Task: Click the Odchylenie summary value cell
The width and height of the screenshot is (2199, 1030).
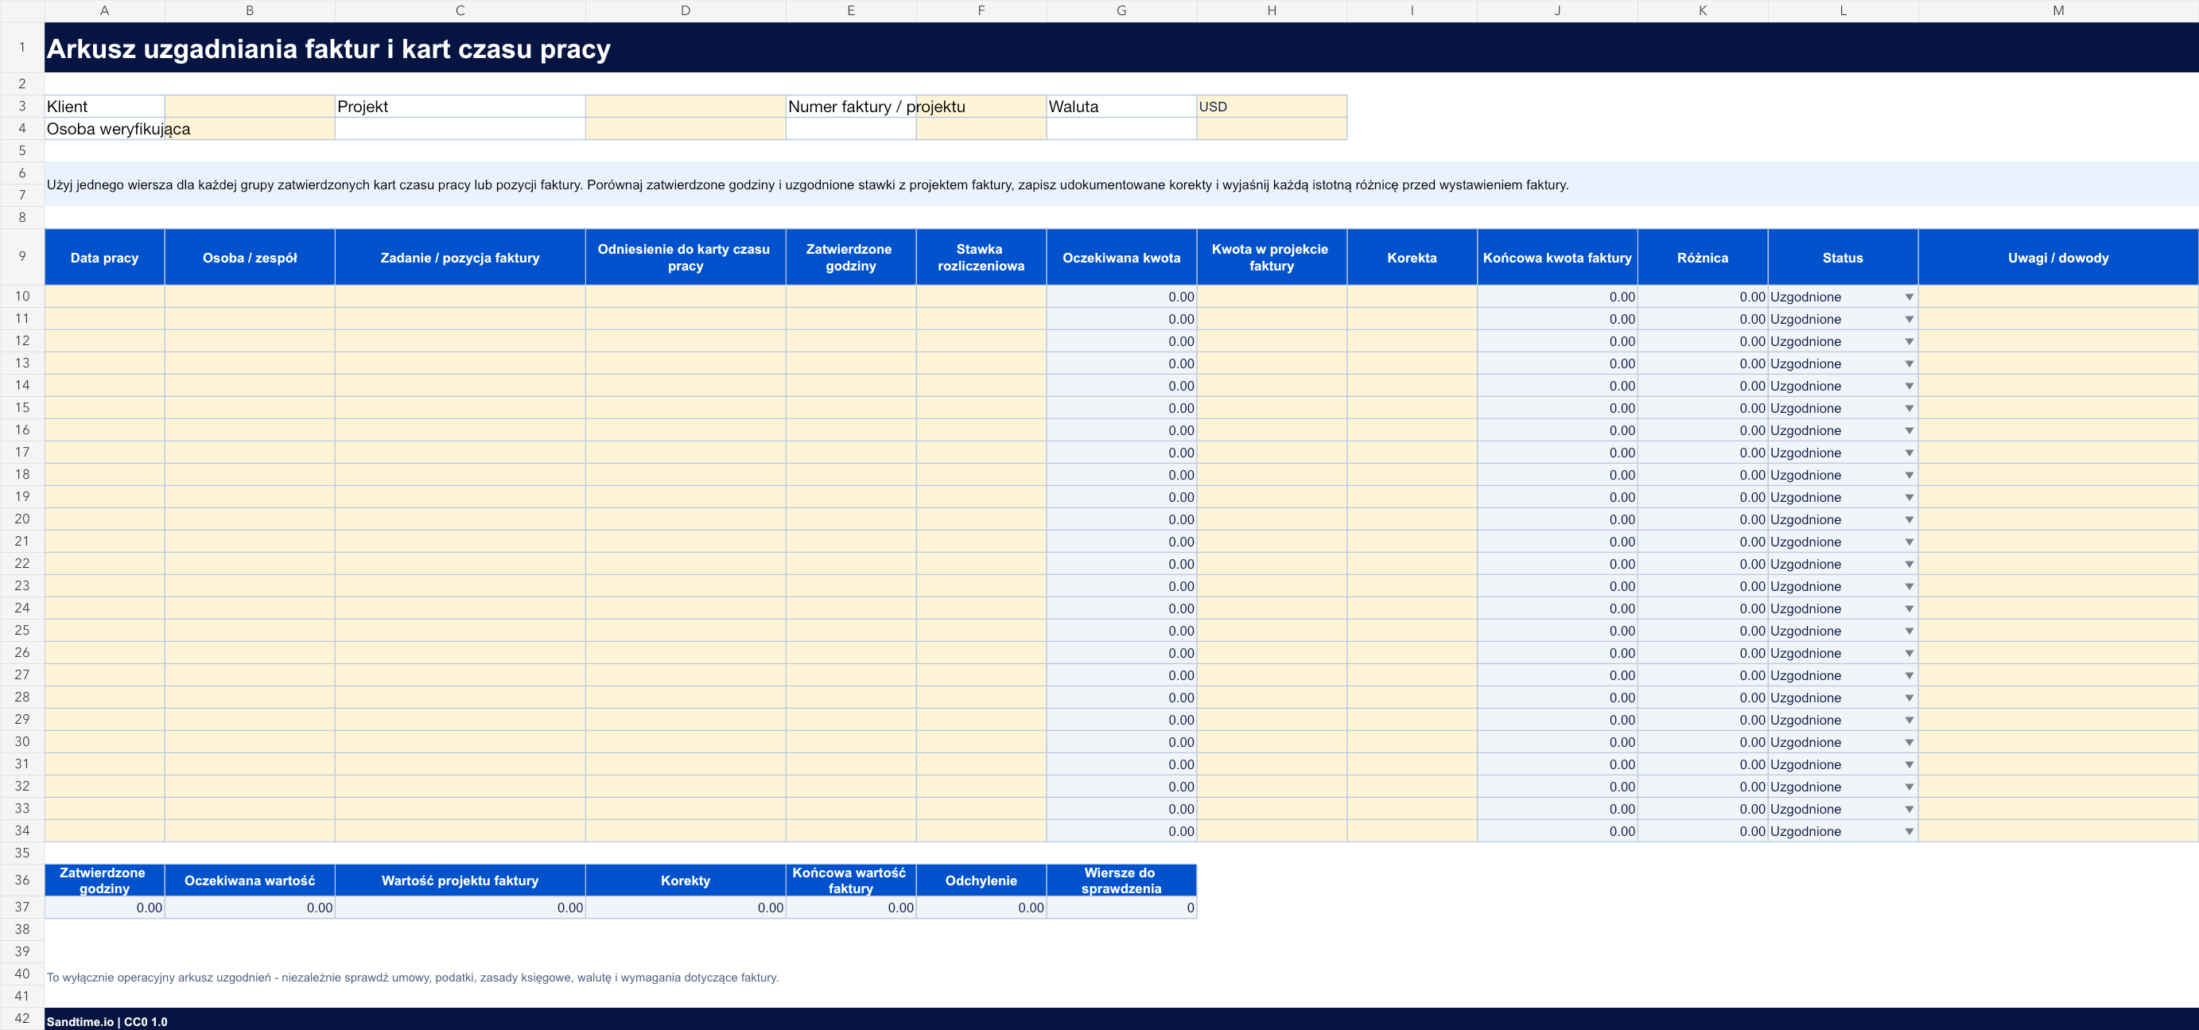Action: tap(981, 907)
